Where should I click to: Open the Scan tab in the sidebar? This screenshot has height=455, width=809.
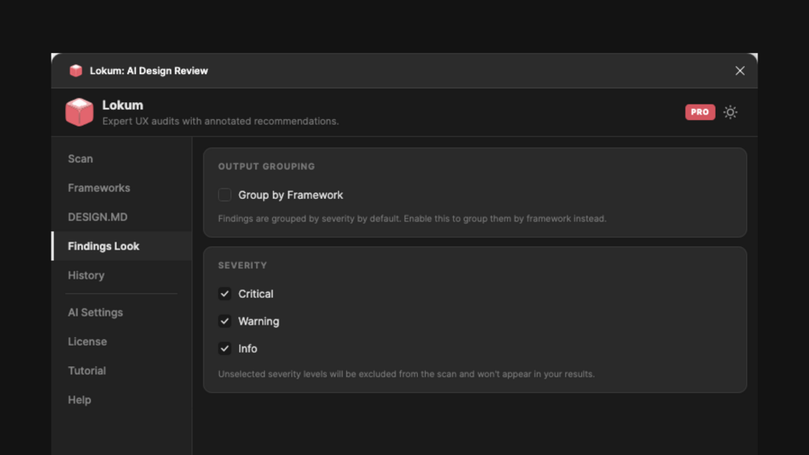pyautogui.click(x=80, y=159)
